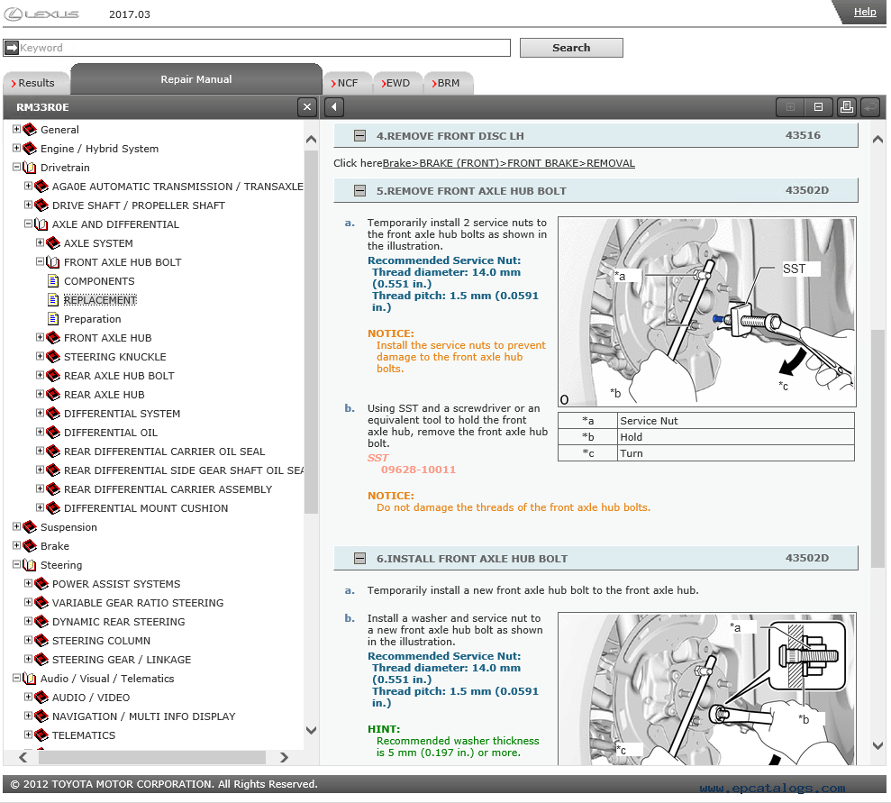Open the NCF tab
The height and width of the screenshot is (803, 891).
tap(347, 83)
